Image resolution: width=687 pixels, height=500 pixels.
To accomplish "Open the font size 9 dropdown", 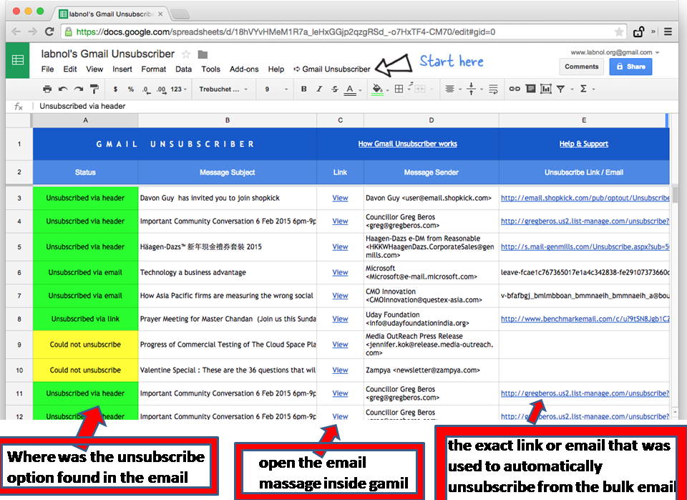I will [276, 89].
